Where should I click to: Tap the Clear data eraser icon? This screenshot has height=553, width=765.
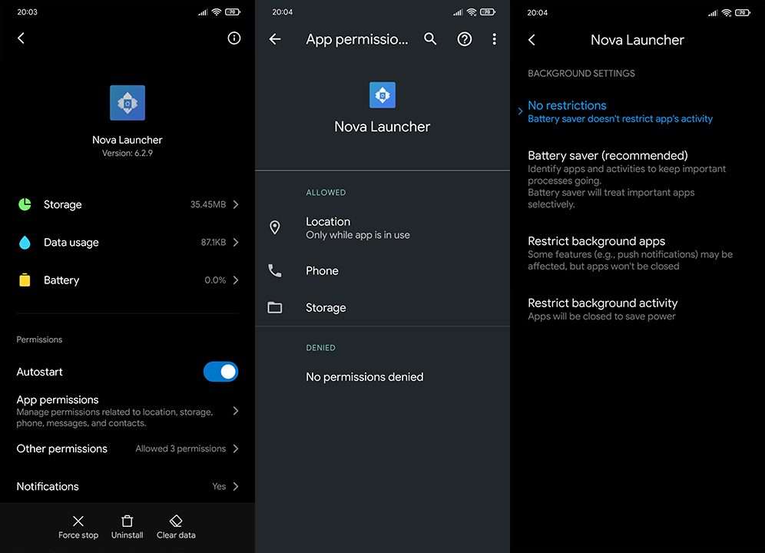click(176, 521)
